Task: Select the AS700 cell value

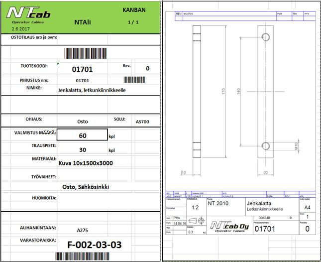Action: click(x=142, y=122)
